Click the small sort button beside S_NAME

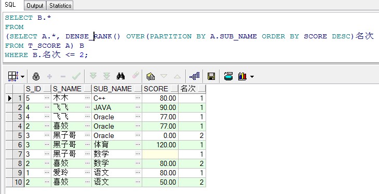88,89
